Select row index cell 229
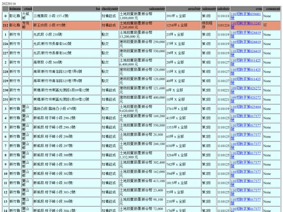Viewport: 283px width, 212px height. [x=5, y=81]
